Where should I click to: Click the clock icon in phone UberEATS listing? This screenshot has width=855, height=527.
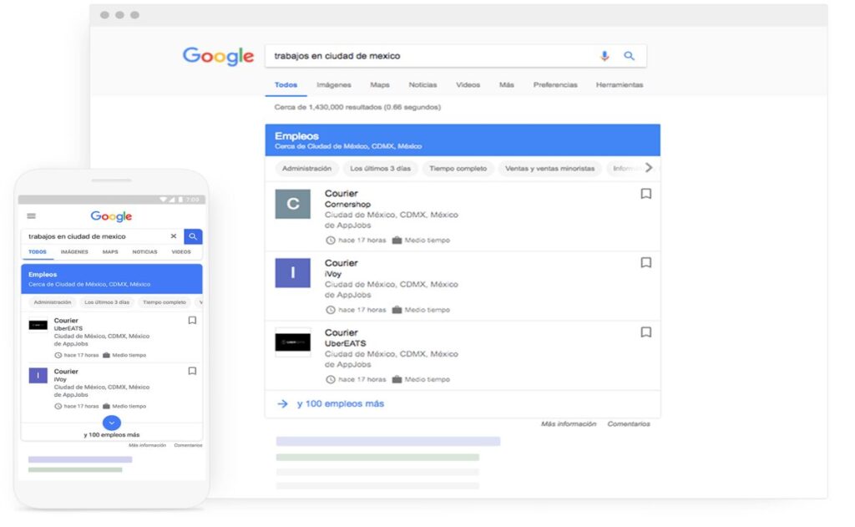(58, 355)
